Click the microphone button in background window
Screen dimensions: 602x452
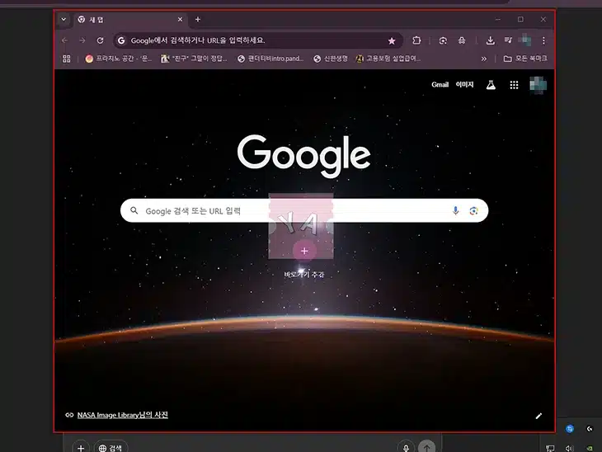click(x=406, y=448)
